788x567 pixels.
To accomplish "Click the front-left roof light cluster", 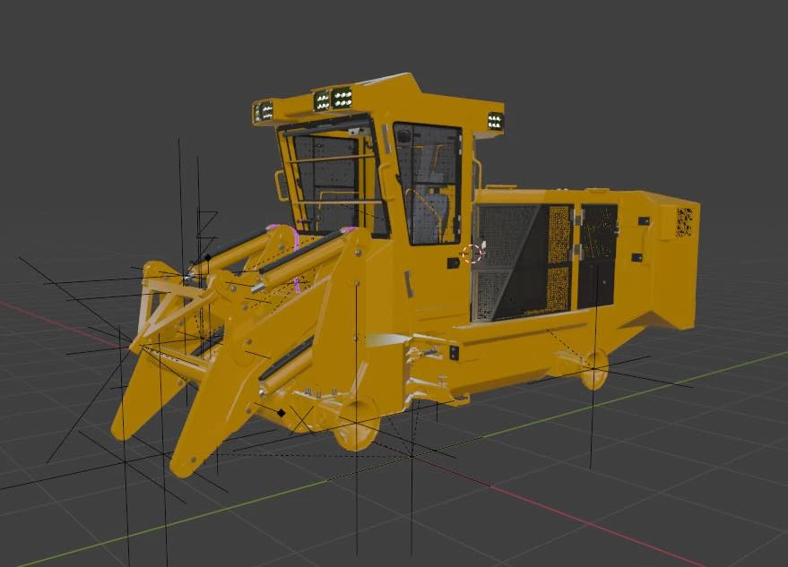I will (264, 111).
